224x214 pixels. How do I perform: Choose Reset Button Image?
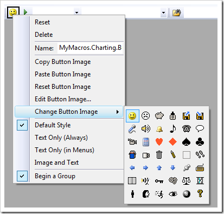[63, 87]
